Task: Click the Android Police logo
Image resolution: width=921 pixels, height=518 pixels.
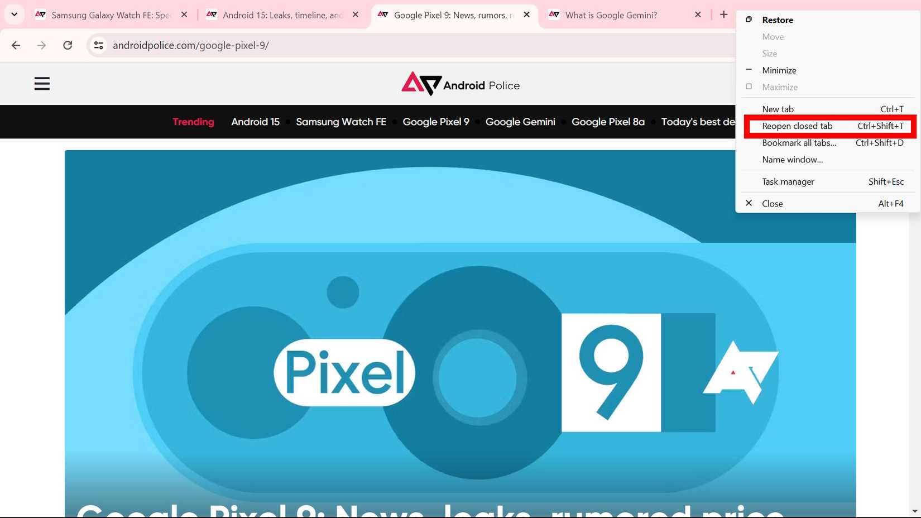Action: (x=461, y=84)
